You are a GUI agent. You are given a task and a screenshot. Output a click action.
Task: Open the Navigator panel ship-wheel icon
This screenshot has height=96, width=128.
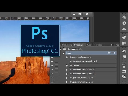[x=124, y=17]
